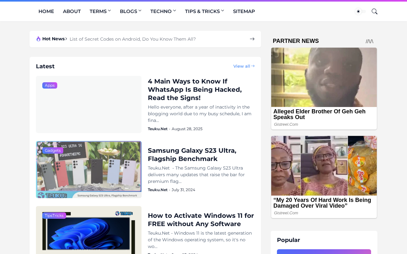Open the search icon in the header

(x=375, y=11)
